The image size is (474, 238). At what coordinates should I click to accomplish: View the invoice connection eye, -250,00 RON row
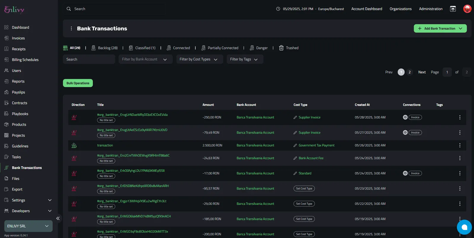click(x=405, y=118)
